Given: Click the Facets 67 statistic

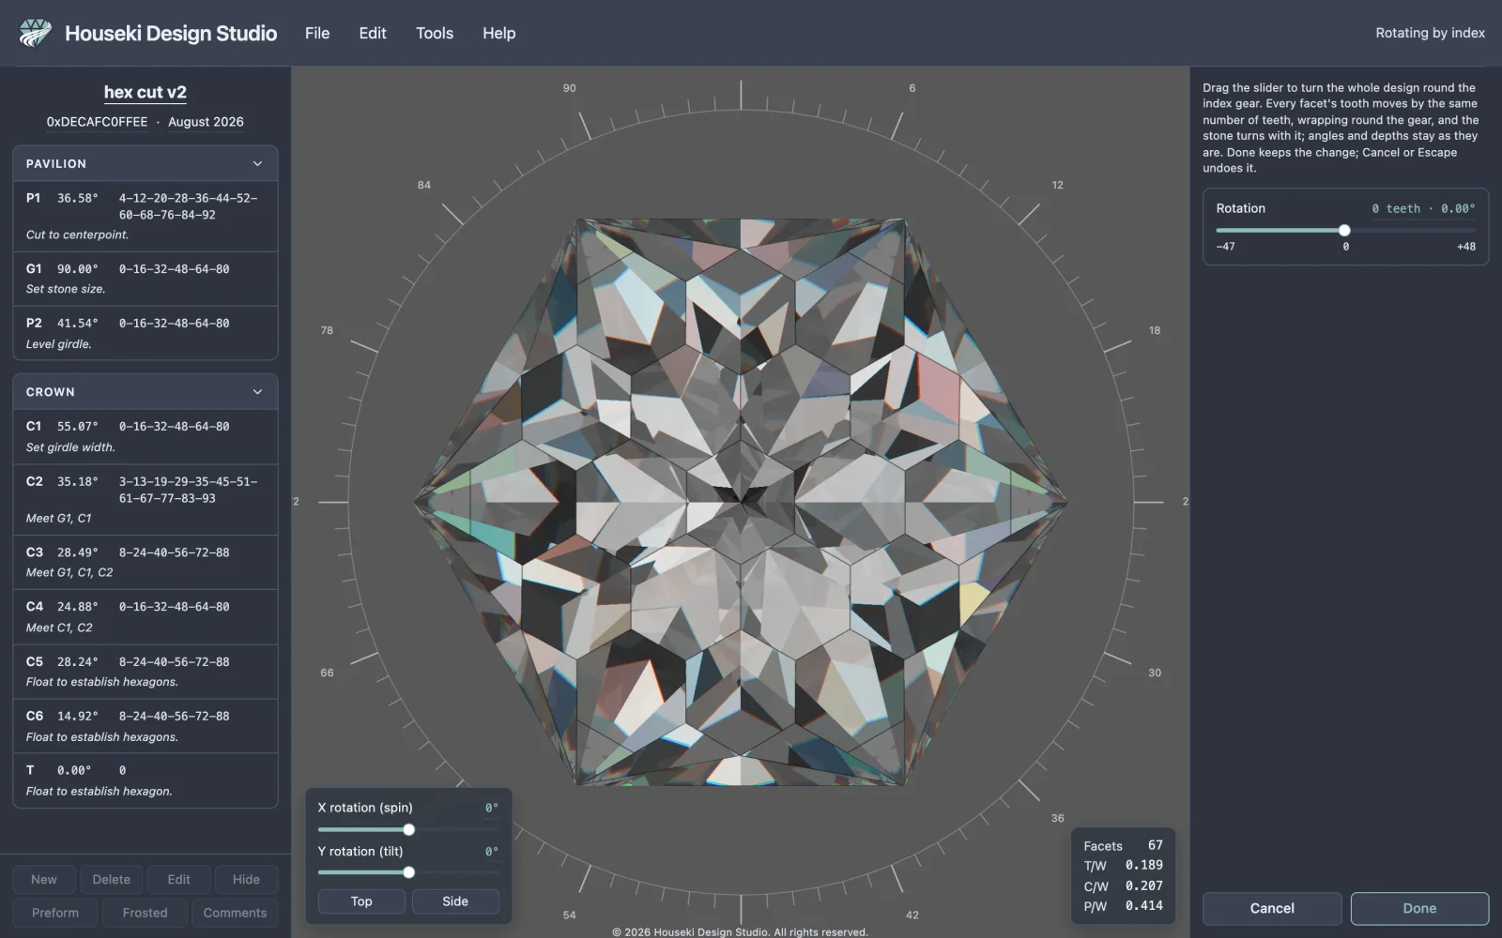Looking at the screenshot, I should click(x=1123, y=845).
